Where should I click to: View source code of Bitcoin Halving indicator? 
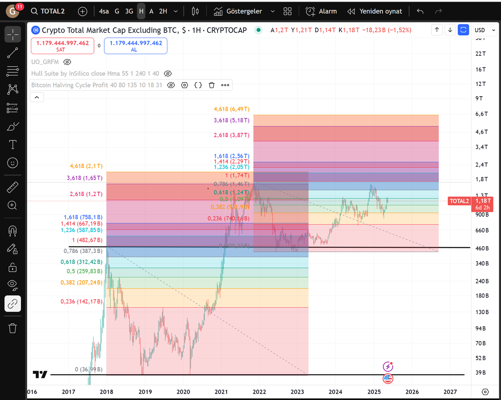point(198,85)
